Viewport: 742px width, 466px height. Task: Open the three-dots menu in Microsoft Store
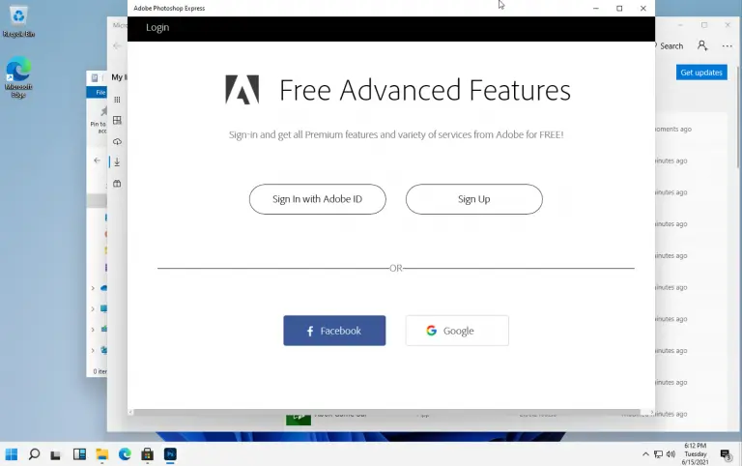[728, 46]
